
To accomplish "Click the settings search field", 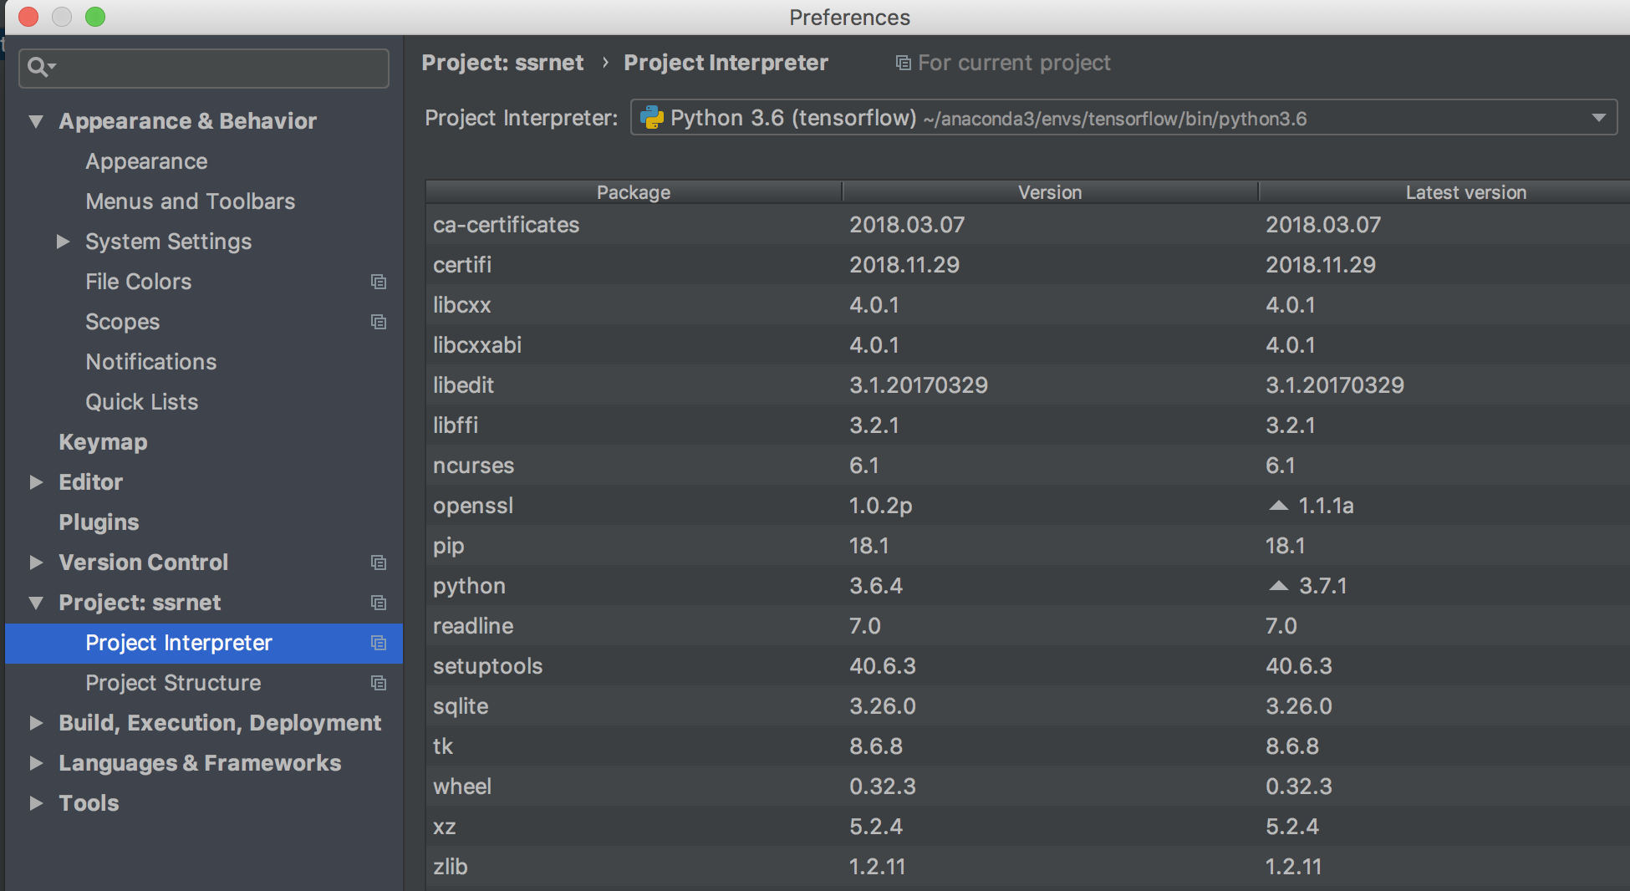I will [204, 68].
